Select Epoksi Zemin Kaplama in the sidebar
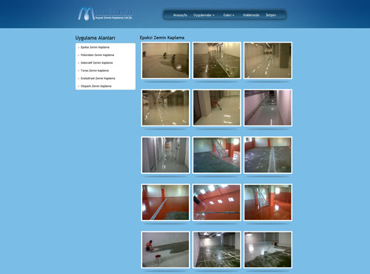Image resolution: width=370 pixels, height=274 pixels. pos(95,47)
